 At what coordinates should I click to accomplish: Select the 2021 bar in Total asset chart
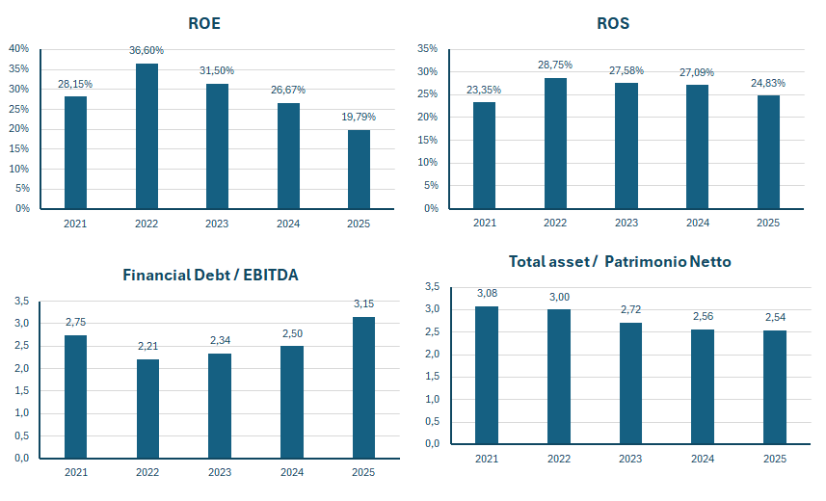click(x=487, y=375)
